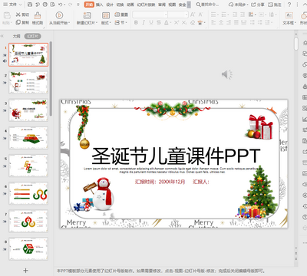Viewport: 307px width, 276px height.
Task: Toggle superscript formatting
Action: pos(177,23)
